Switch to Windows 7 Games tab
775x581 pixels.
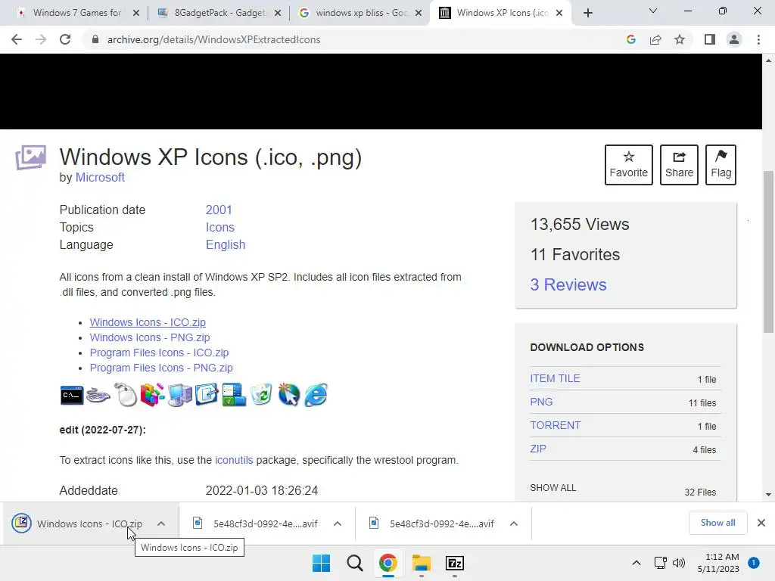point(77,13)
